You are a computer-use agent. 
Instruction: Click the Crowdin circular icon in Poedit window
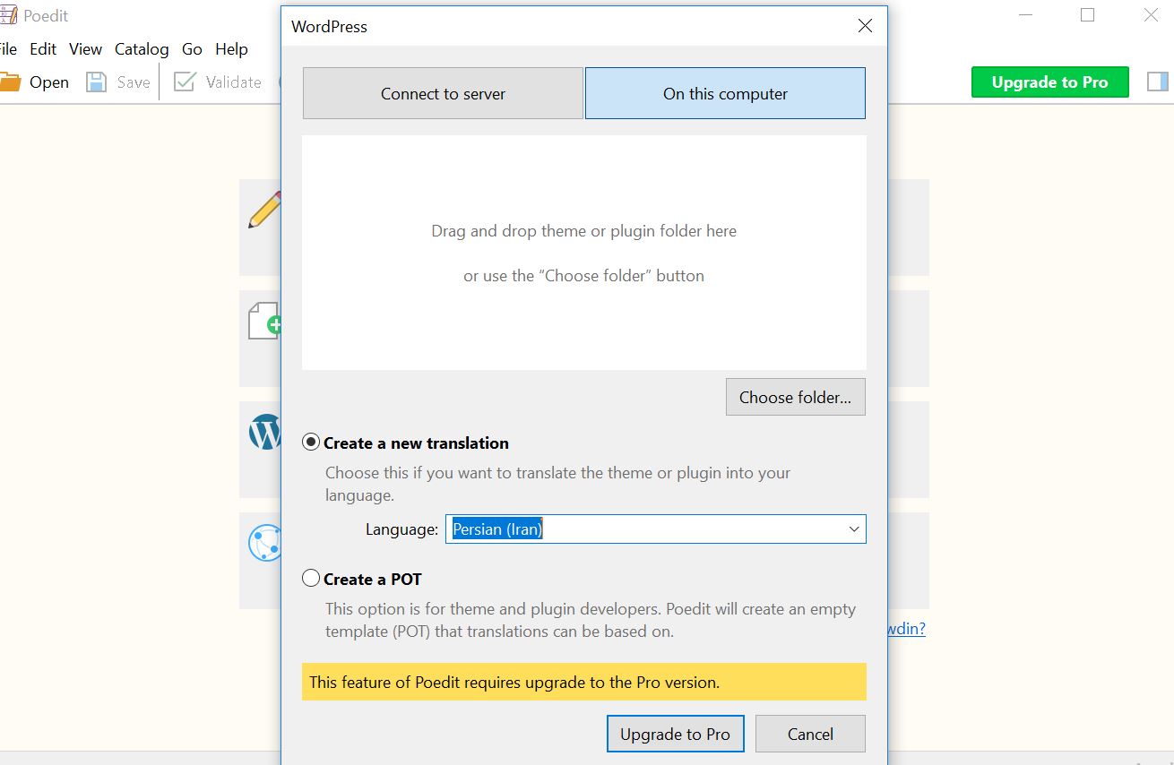(264, 543)
